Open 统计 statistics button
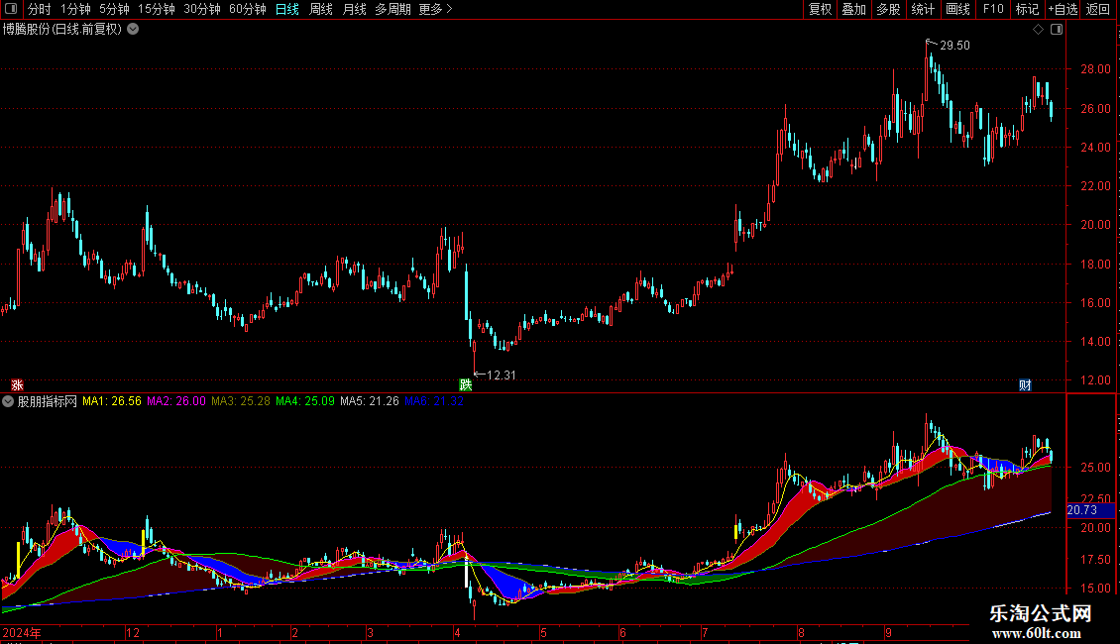This screenshot has height=644, width=1120. pyautogui.click(x=923, y=9)
